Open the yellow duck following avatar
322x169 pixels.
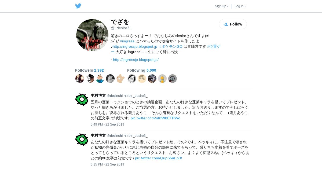pos(162,79)
